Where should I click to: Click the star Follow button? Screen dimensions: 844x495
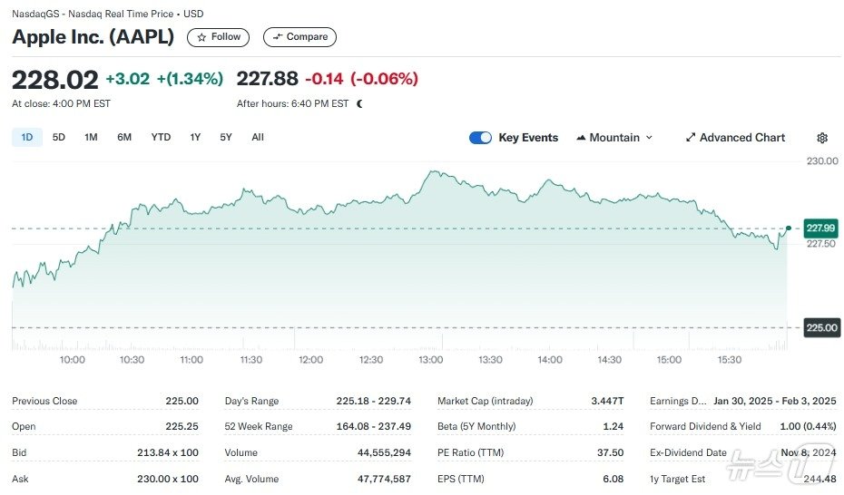click(218, 37)
